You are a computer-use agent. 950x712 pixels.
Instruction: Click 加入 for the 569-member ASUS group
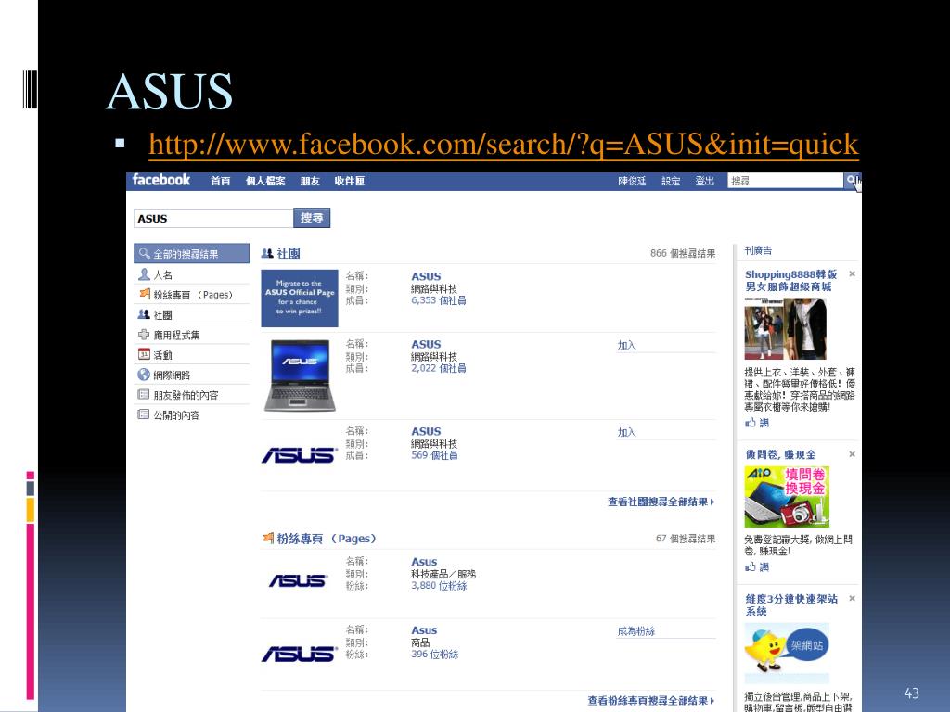626,432
